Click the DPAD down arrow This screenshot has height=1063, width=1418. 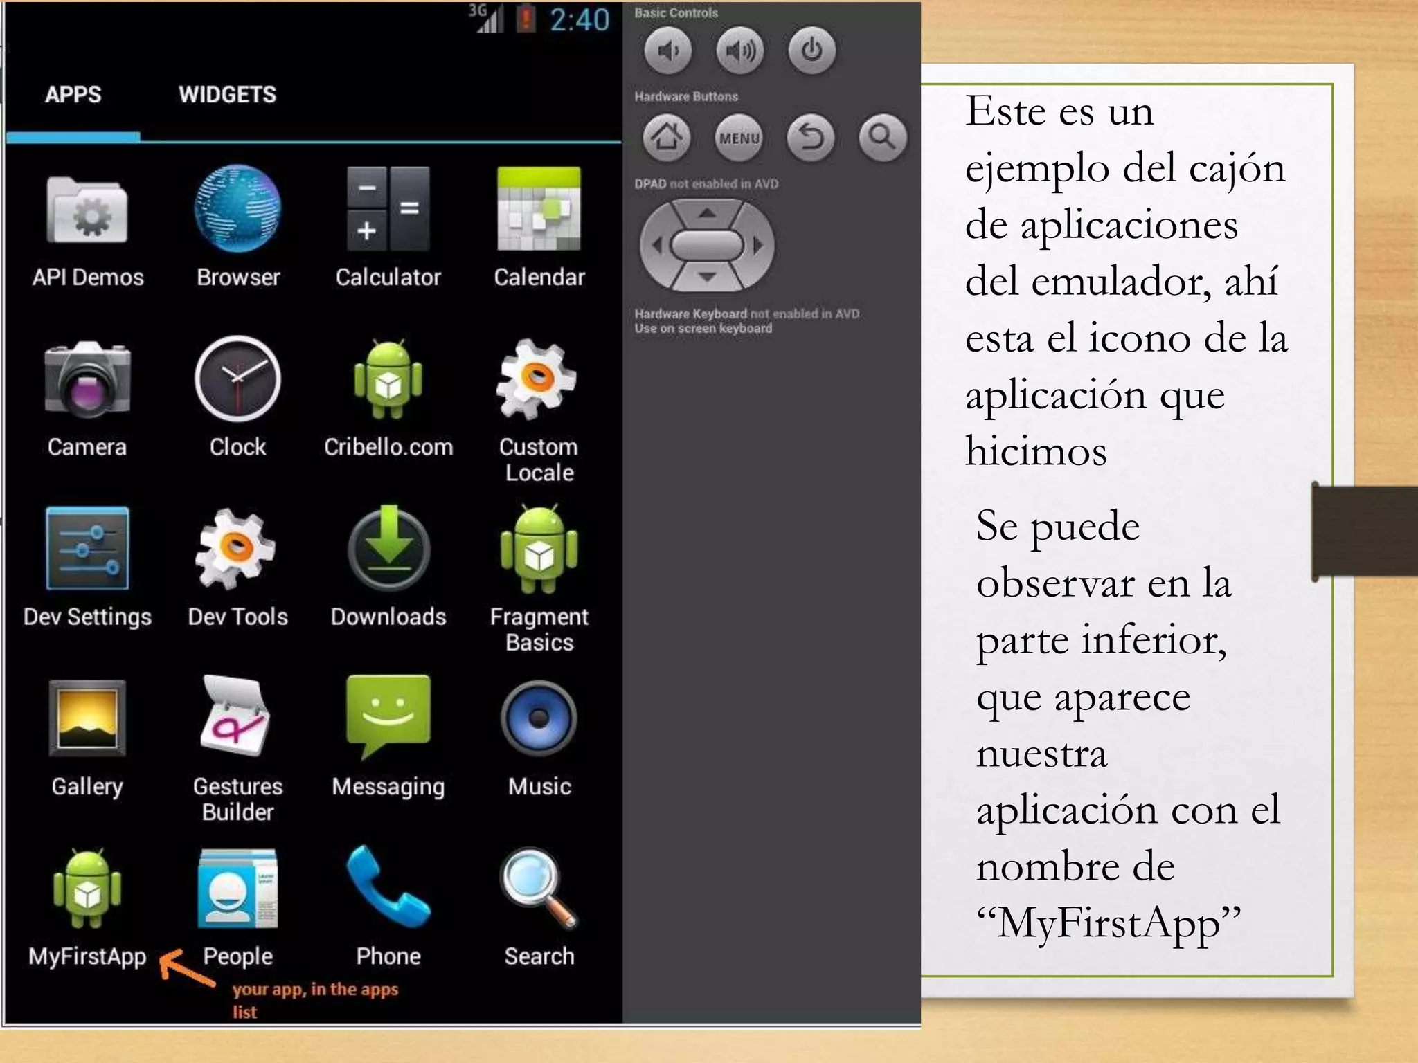(707, 277)
